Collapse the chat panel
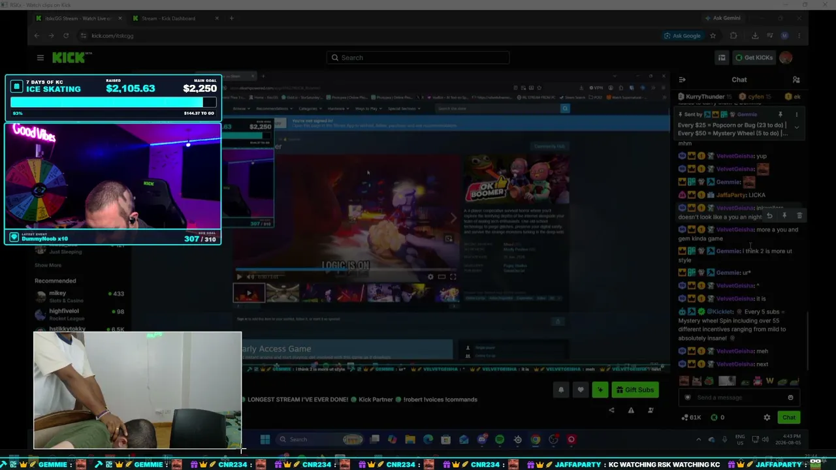Image resolution: width=836 pixels, height=470 pixels. (x=682, y=80)
